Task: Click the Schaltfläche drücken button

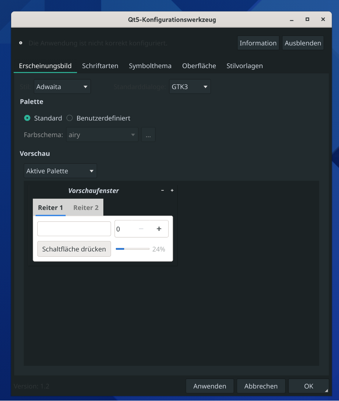Action: click(74, 249)
